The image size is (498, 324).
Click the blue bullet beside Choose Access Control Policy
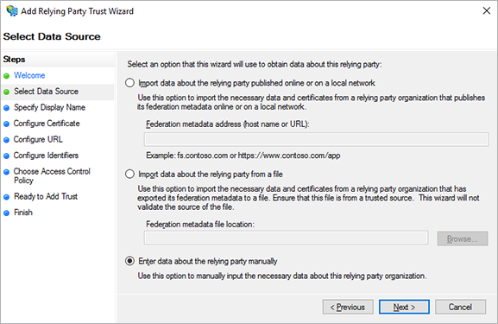click(6, 172)
